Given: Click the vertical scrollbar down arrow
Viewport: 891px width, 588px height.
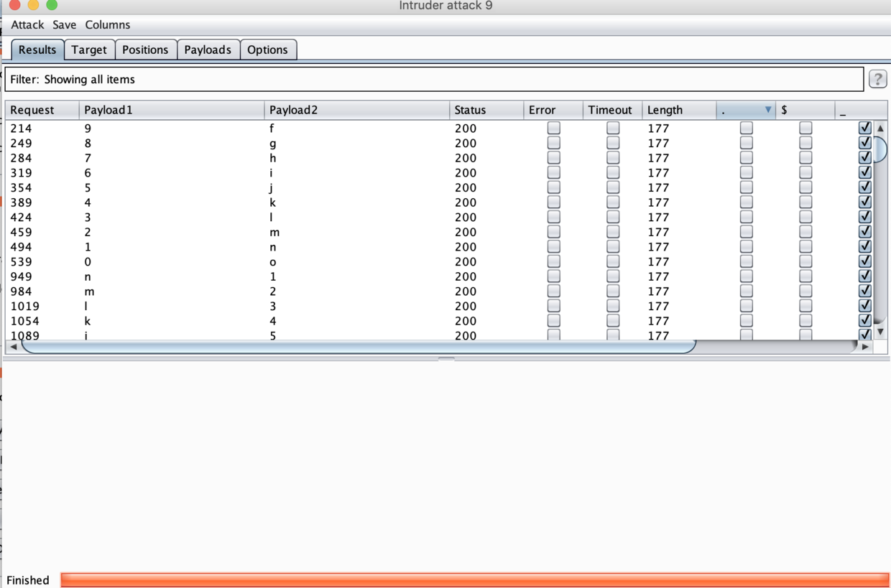Looking at the screenshot, I should click(880, 332).
